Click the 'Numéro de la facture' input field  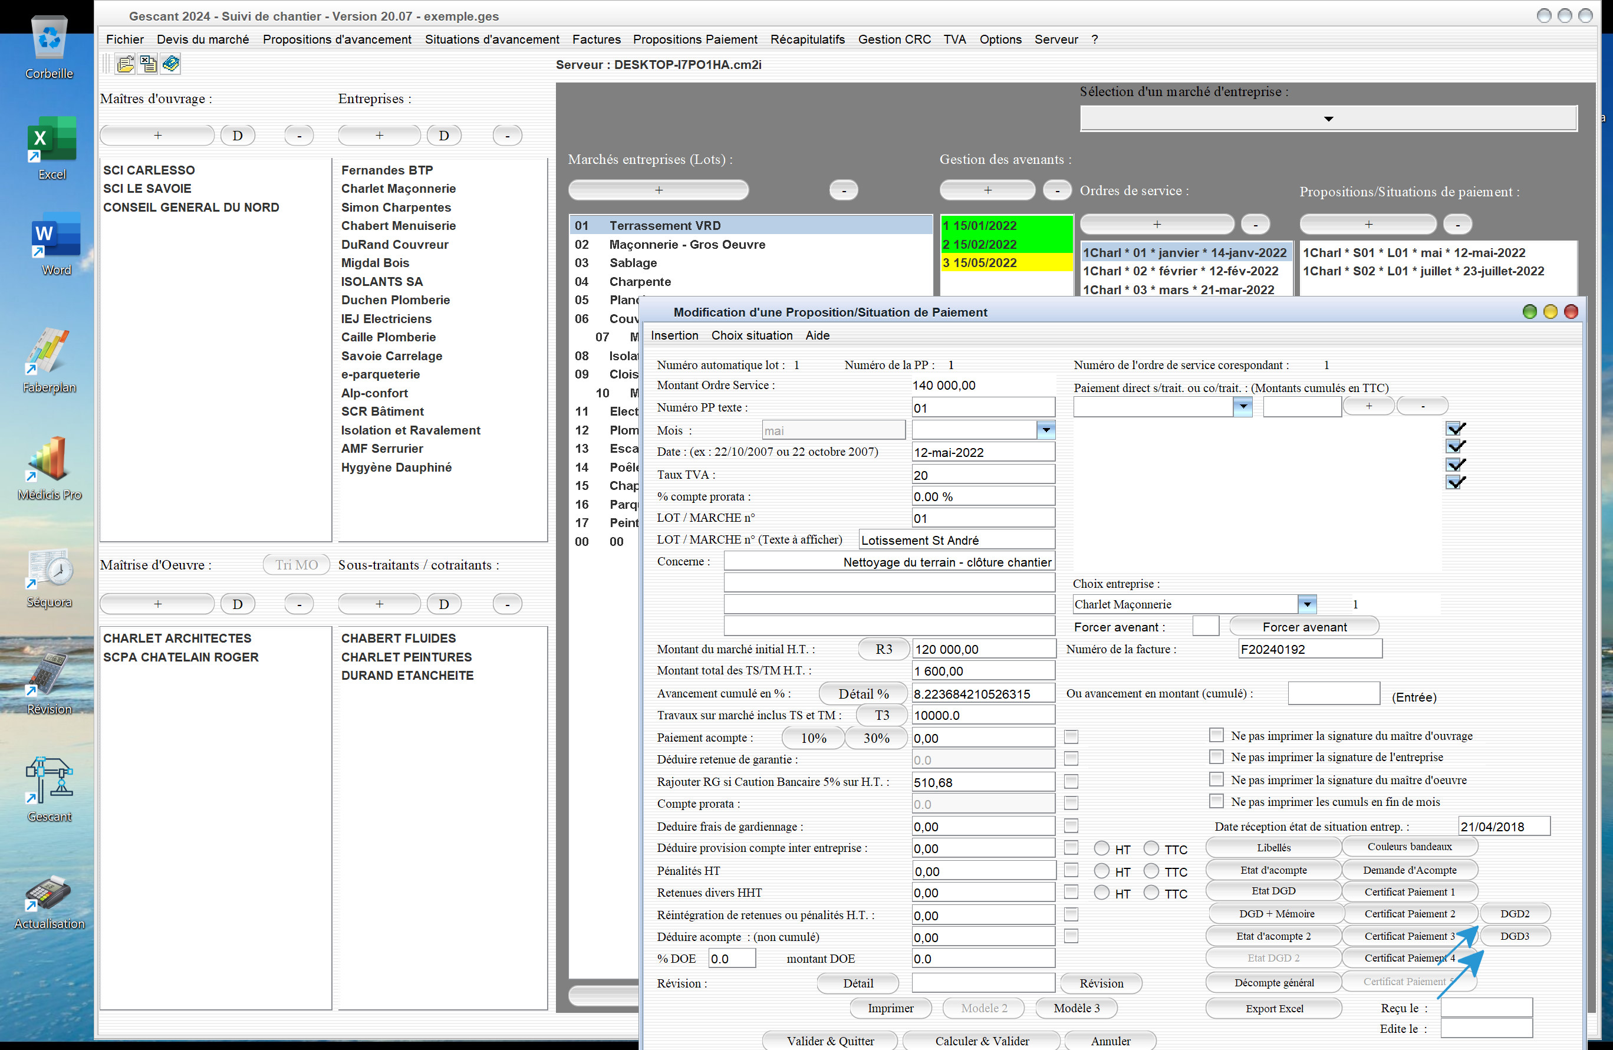tap(1309, 649)
